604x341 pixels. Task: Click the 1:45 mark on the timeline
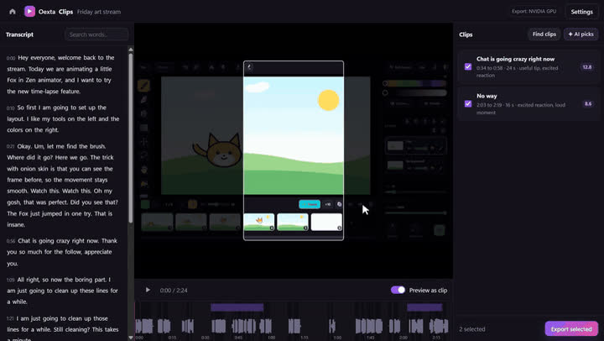371,338
